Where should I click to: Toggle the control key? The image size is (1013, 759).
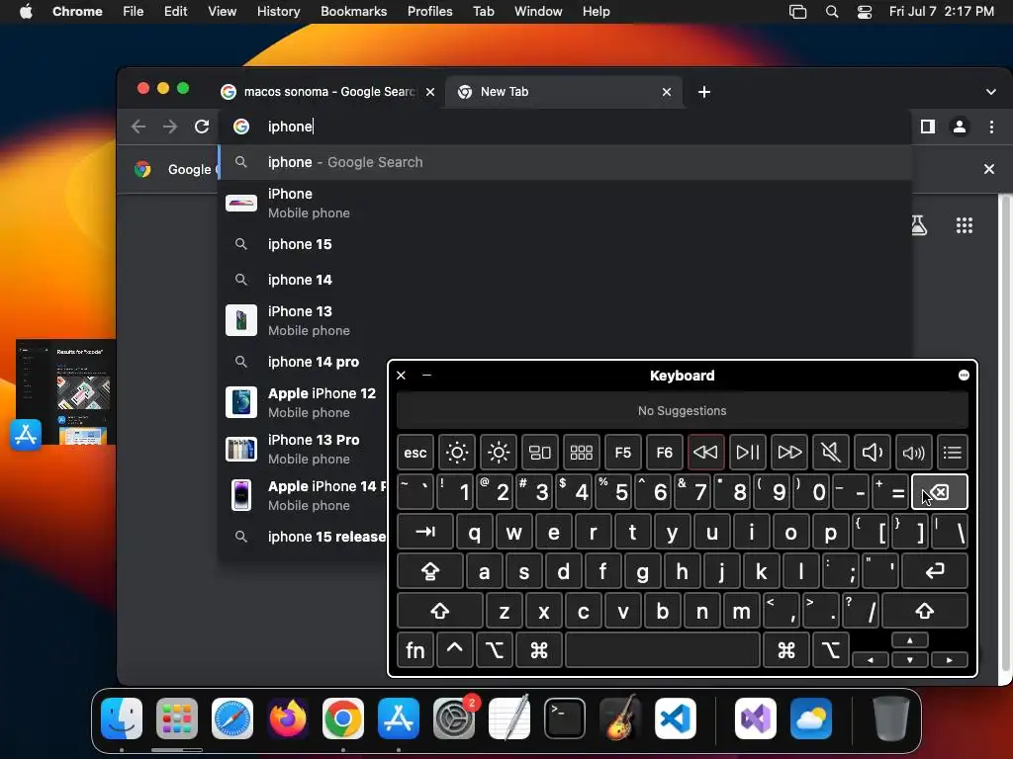coord(455,650)
